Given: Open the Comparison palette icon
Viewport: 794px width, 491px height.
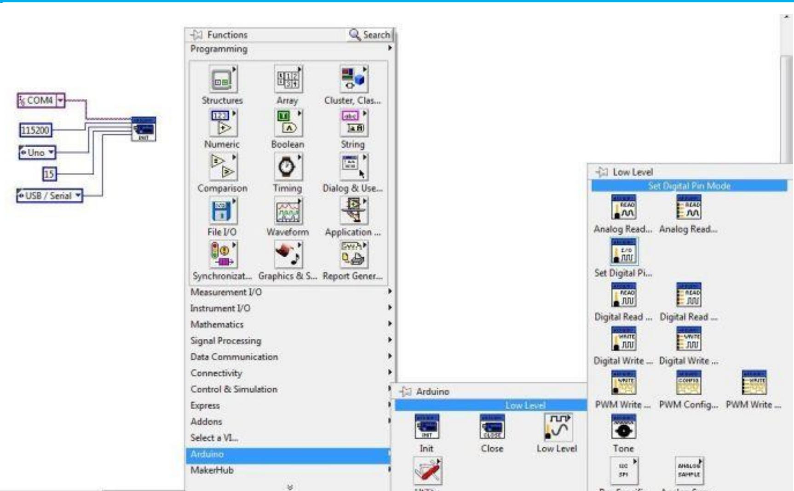Looking at the screenshot, I should [223, 167].
